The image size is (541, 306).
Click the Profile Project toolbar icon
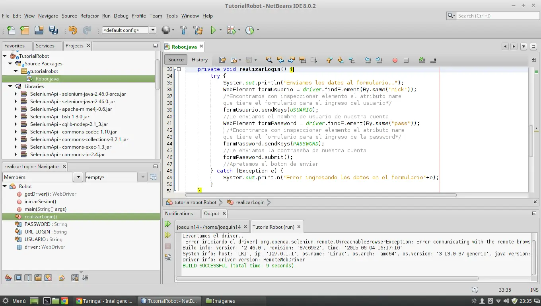click(249, 30)
